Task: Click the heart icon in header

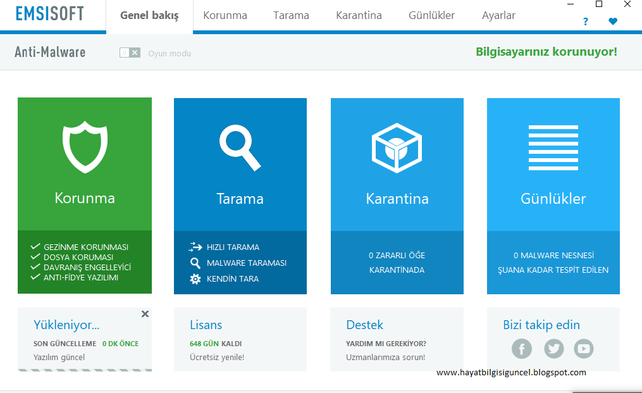Action: pos(612,22)
